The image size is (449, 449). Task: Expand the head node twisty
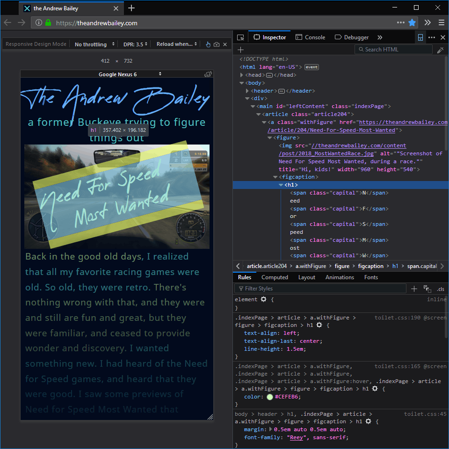(242, 75)
